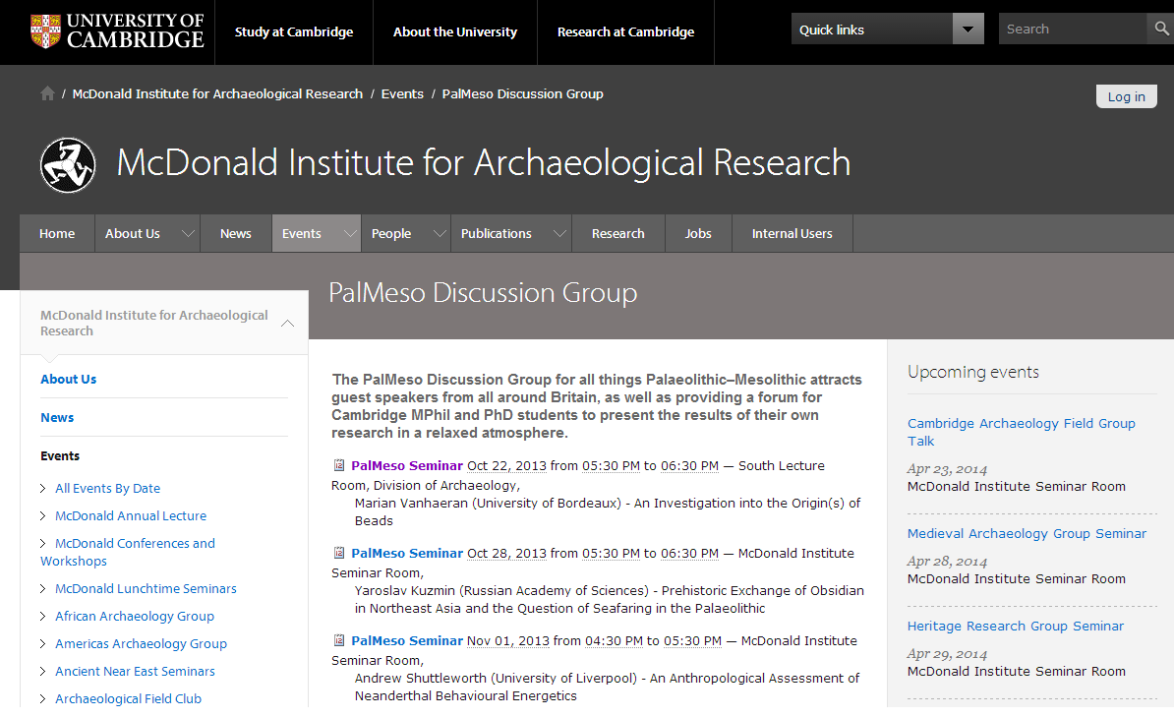Click the Apr 28, 2014 event date
Screen dimensions: 1174x718
[947, 562]
